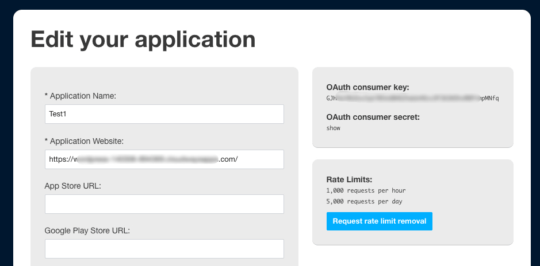Click the "Google Play Store URL:" label
540x266 pixels.
point(87,231)
